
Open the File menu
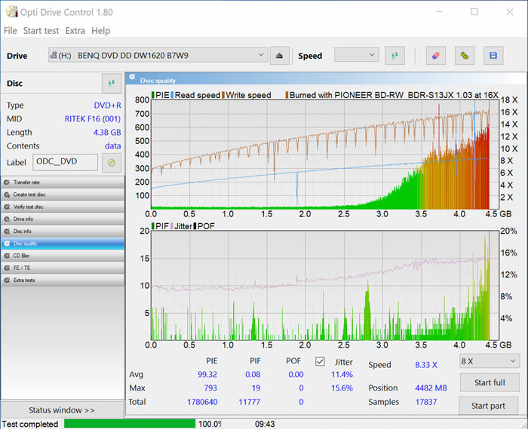[10, 31]
